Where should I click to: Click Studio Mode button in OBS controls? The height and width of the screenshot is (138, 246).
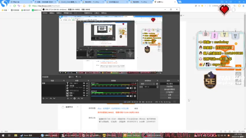tap(170, 92)
